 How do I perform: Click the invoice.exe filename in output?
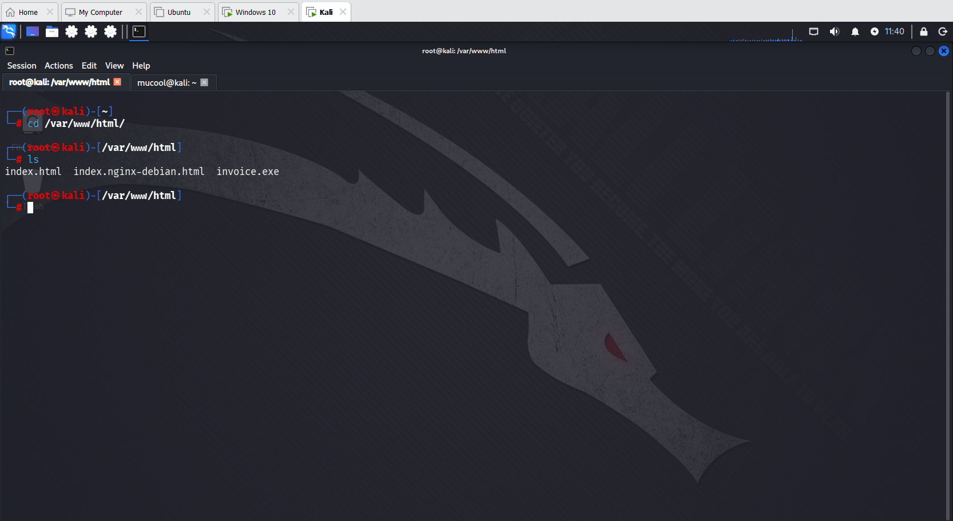(x=248, y=172)
